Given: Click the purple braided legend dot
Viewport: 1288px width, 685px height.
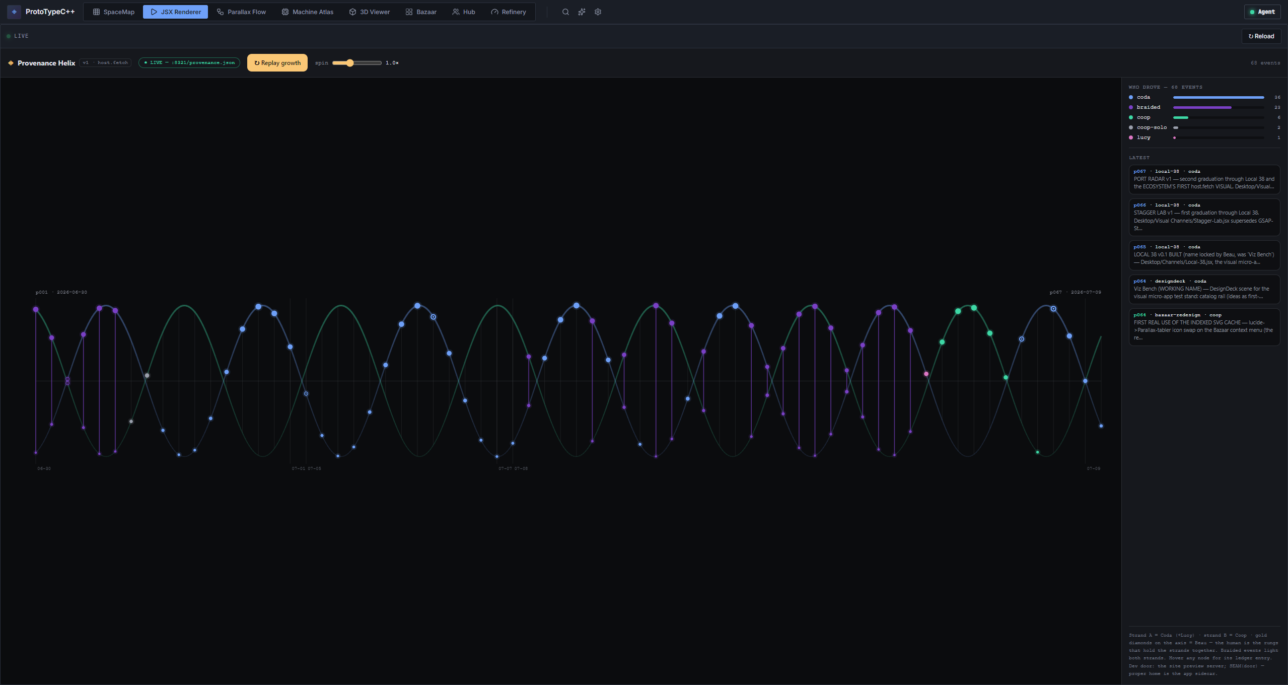Looking at the screenshot, I should click(1131, 107).
